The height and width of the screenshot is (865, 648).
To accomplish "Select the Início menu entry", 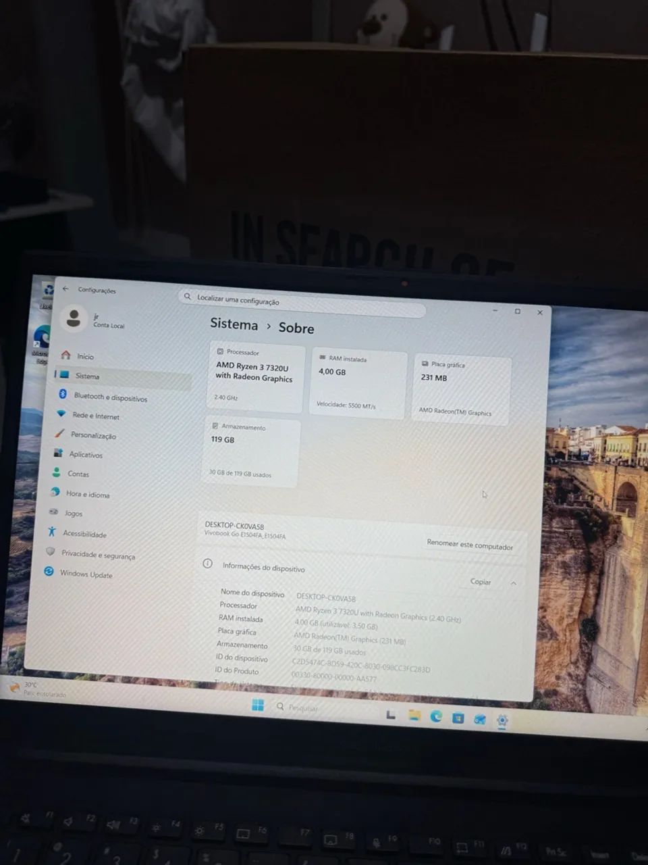I will pyautogui.click(x=86, y=356).
